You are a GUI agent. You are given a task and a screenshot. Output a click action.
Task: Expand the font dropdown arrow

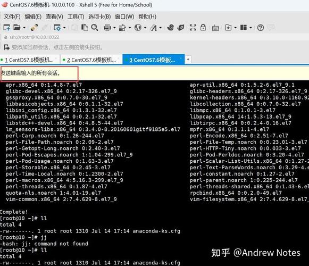click(161, 28)
